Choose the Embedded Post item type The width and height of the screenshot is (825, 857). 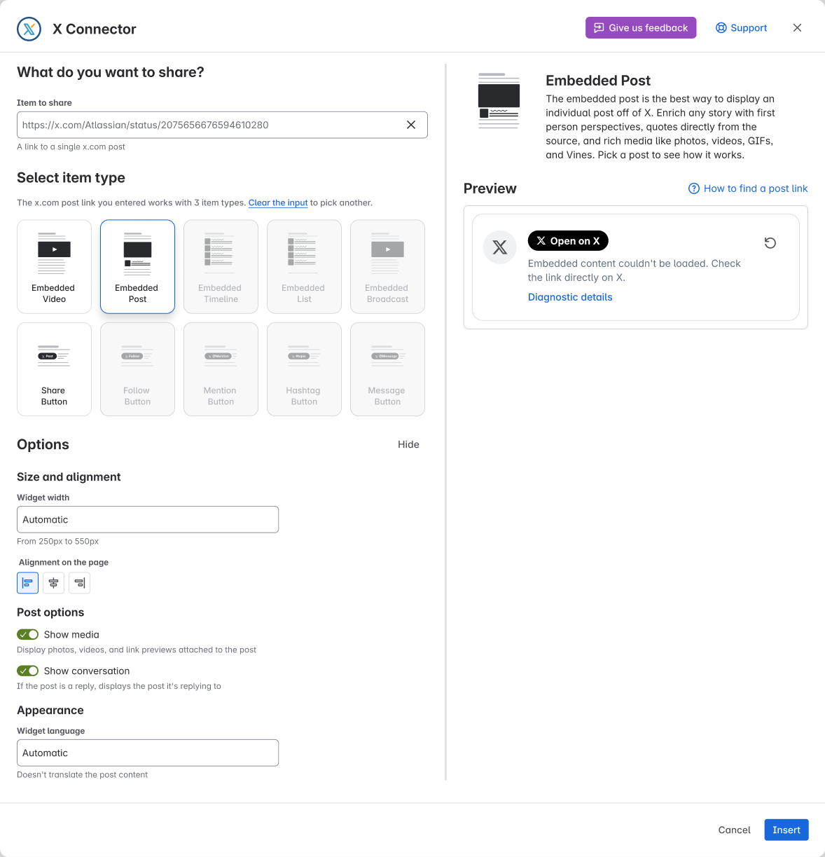(x=137, y=266)
